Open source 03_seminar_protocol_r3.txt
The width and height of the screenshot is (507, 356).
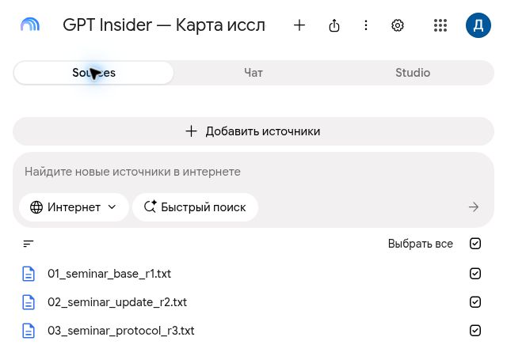point(121,331)
